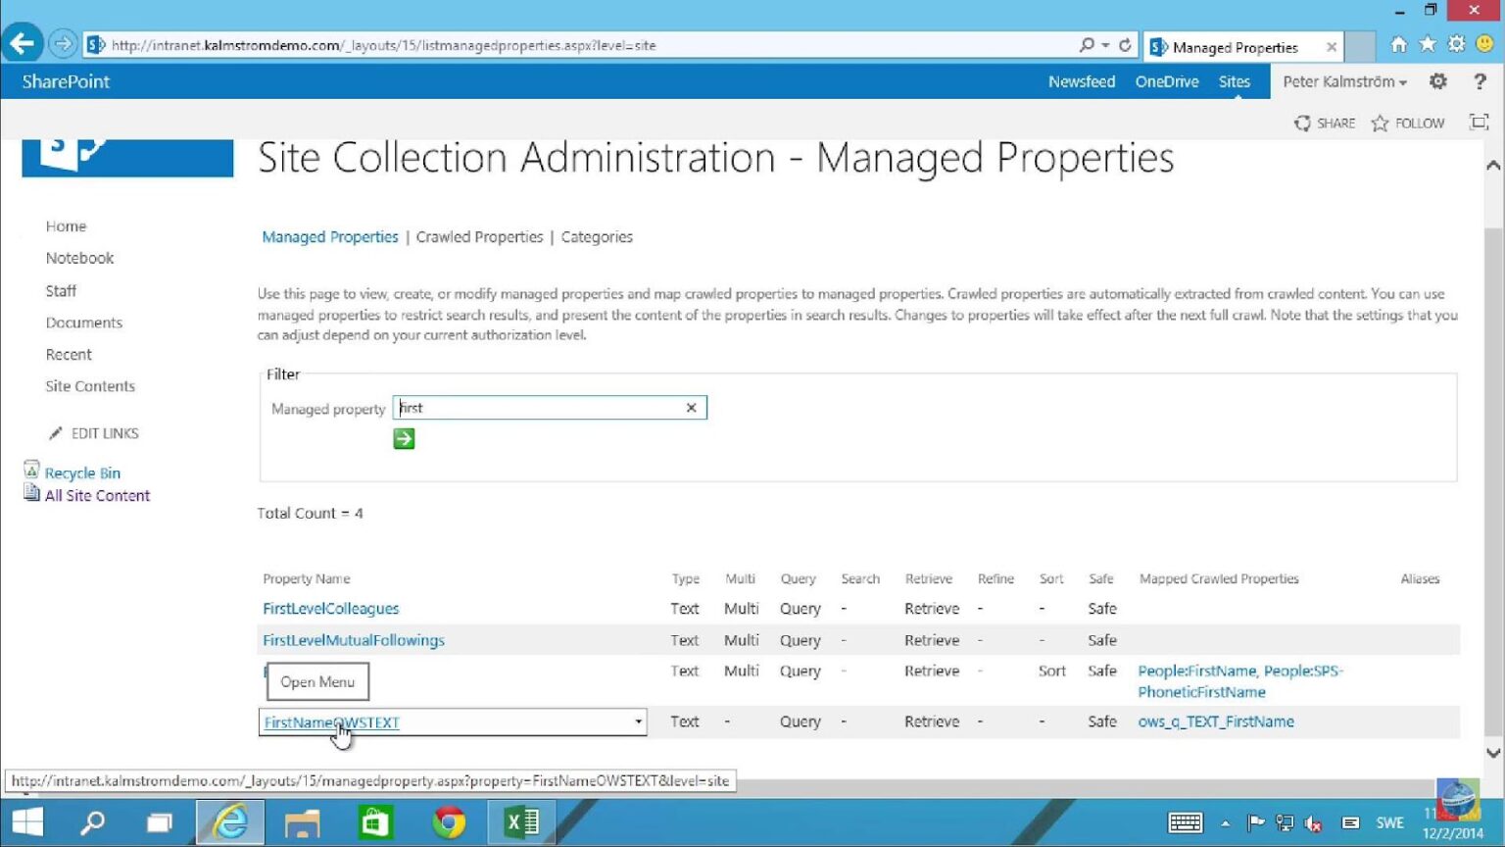Screen dimensions: 1505x847
Task: Open the FirstLevelColleagues property
Action: (330, 608)
